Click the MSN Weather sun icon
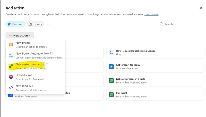 (111, 67)
